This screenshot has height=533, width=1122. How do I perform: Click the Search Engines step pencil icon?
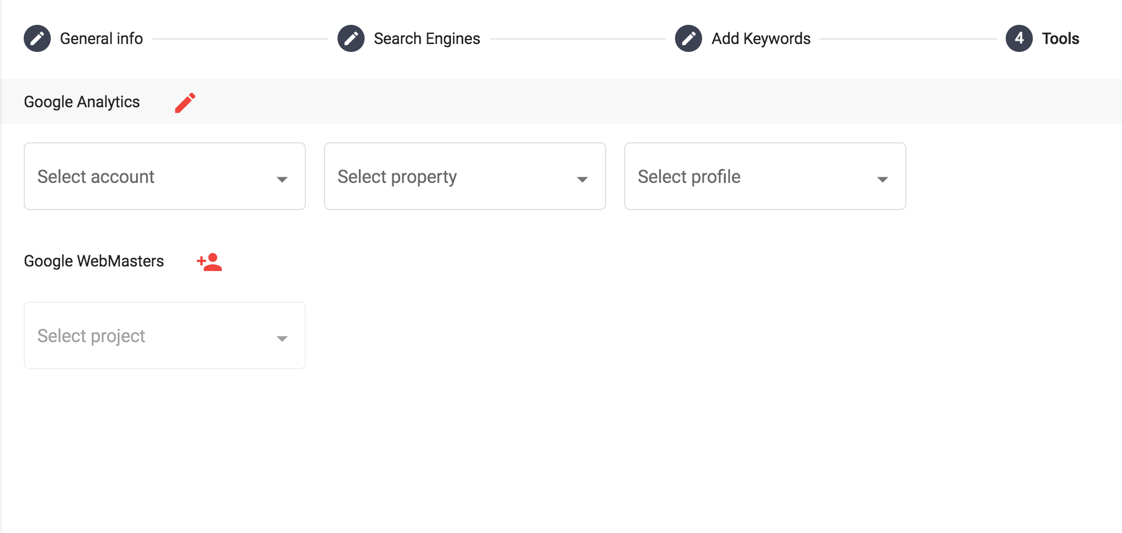point(351,38)
